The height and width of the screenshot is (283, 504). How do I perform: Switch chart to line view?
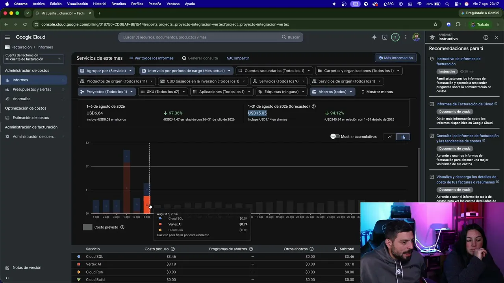tap(390, 137)
